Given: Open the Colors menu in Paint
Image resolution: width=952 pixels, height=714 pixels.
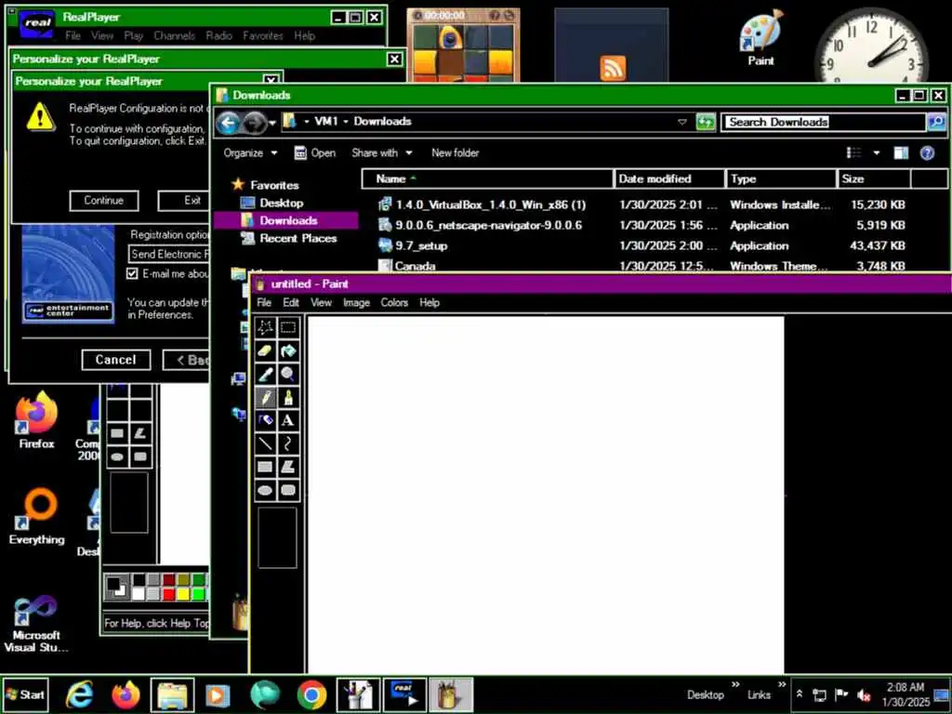Looking at the screenshot, I should click(x=394, y=302).
